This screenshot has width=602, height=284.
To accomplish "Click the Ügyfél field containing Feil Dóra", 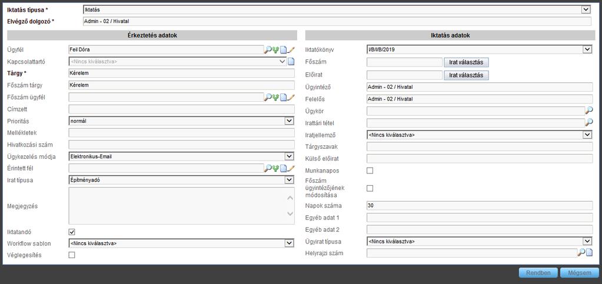I will 166,49.
